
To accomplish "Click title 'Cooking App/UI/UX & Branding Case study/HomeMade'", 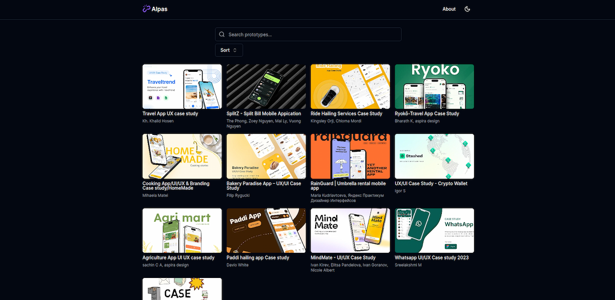I will 176,186.
